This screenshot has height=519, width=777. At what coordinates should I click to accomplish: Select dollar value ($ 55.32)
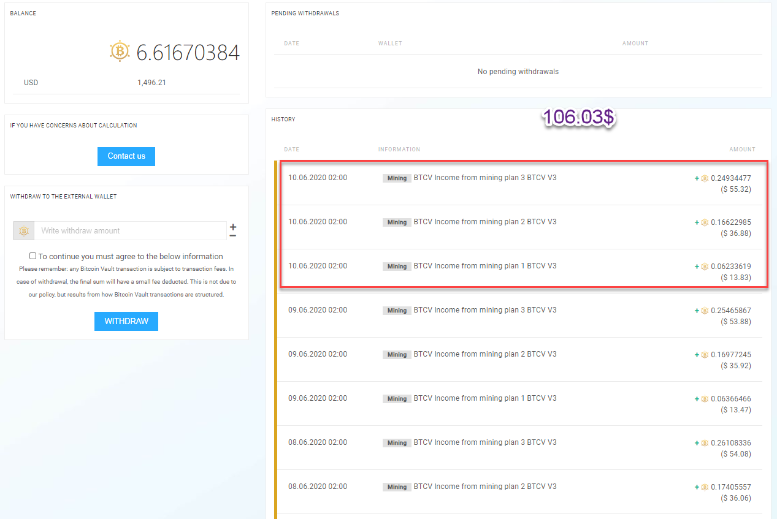[736, 189]
